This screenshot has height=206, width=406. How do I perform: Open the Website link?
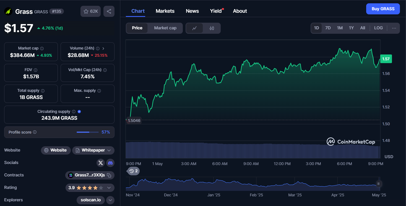click(56, 150)
